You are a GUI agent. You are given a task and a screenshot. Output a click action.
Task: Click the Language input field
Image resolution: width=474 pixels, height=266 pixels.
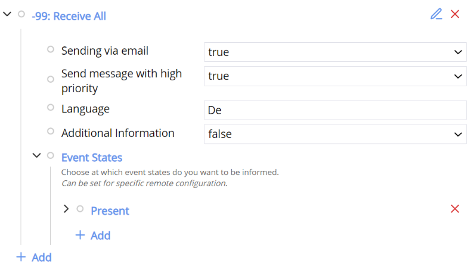(334, 110)
